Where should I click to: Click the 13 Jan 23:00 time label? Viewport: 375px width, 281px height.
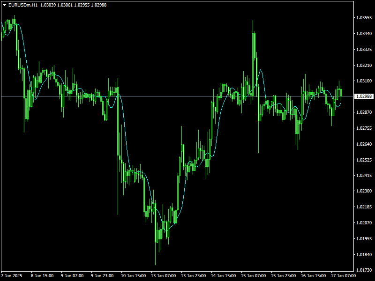point(194,276)
